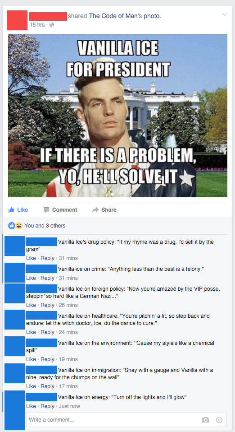The image size is (235, 432).
Task: View the You and 3 others list
Action: (x=45, y=226)
